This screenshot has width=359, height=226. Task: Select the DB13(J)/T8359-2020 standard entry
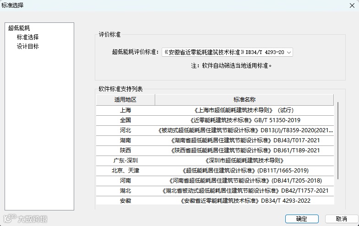click(x=245, y=130)
